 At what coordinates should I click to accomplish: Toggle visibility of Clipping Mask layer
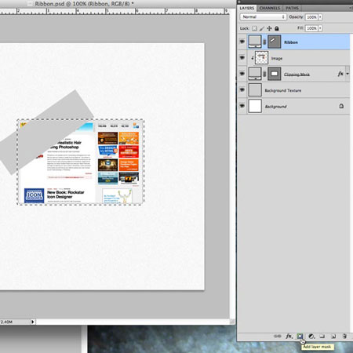242,74
